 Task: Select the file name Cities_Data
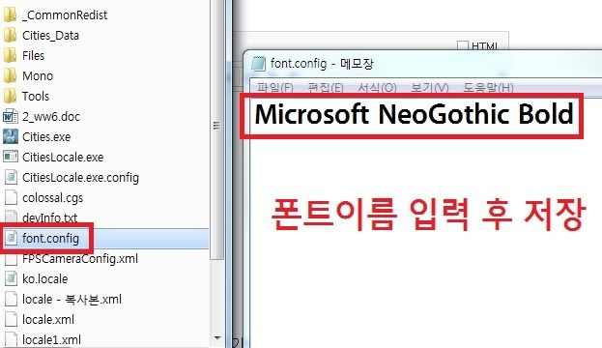50,36
